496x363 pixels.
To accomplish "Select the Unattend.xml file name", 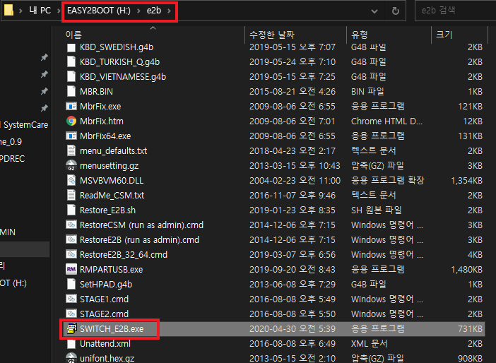I will click(105, 344).
